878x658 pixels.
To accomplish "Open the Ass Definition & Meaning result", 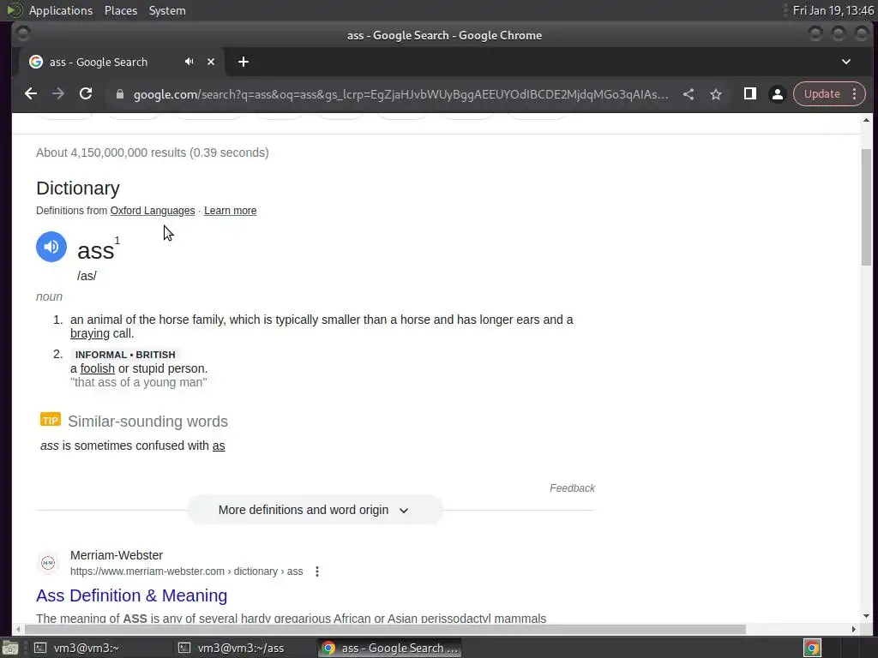I will click(131, 595).
